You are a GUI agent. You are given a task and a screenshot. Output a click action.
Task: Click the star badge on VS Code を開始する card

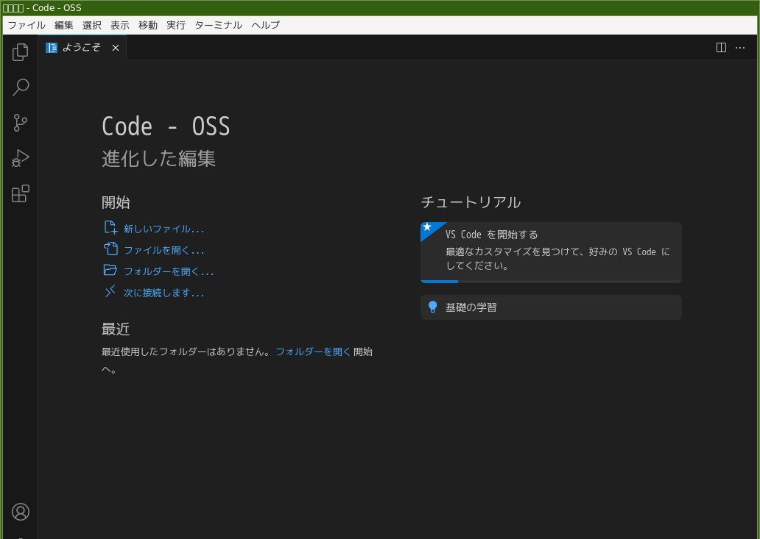pos(427,227)
